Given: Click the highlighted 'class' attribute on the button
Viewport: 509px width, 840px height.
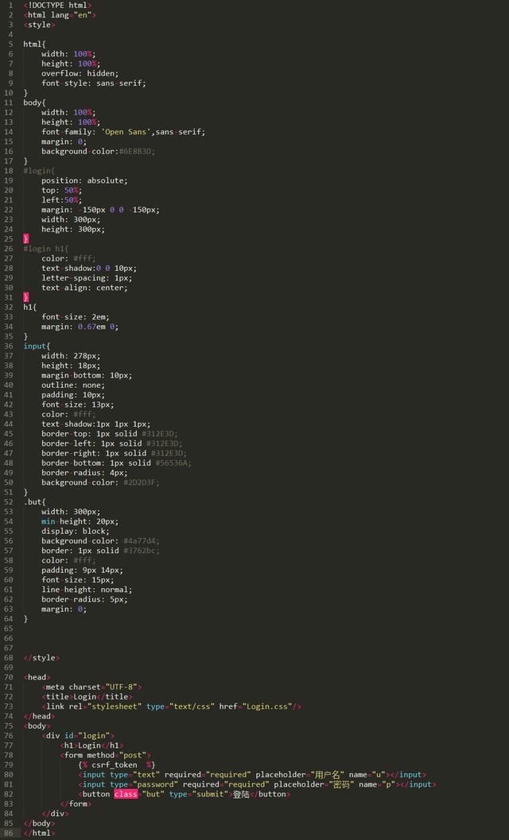Looking at the screenshot, I should click(x=126, y=794).
